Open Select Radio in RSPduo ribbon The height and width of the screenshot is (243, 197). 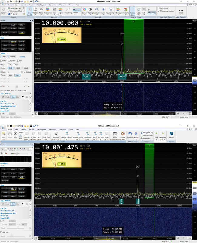click(x=4, y=136)
